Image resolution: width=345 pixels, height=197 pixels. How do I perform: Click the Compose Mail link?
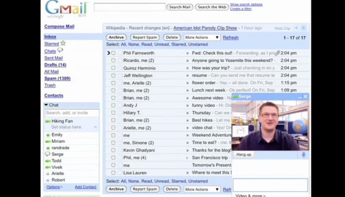59,27
